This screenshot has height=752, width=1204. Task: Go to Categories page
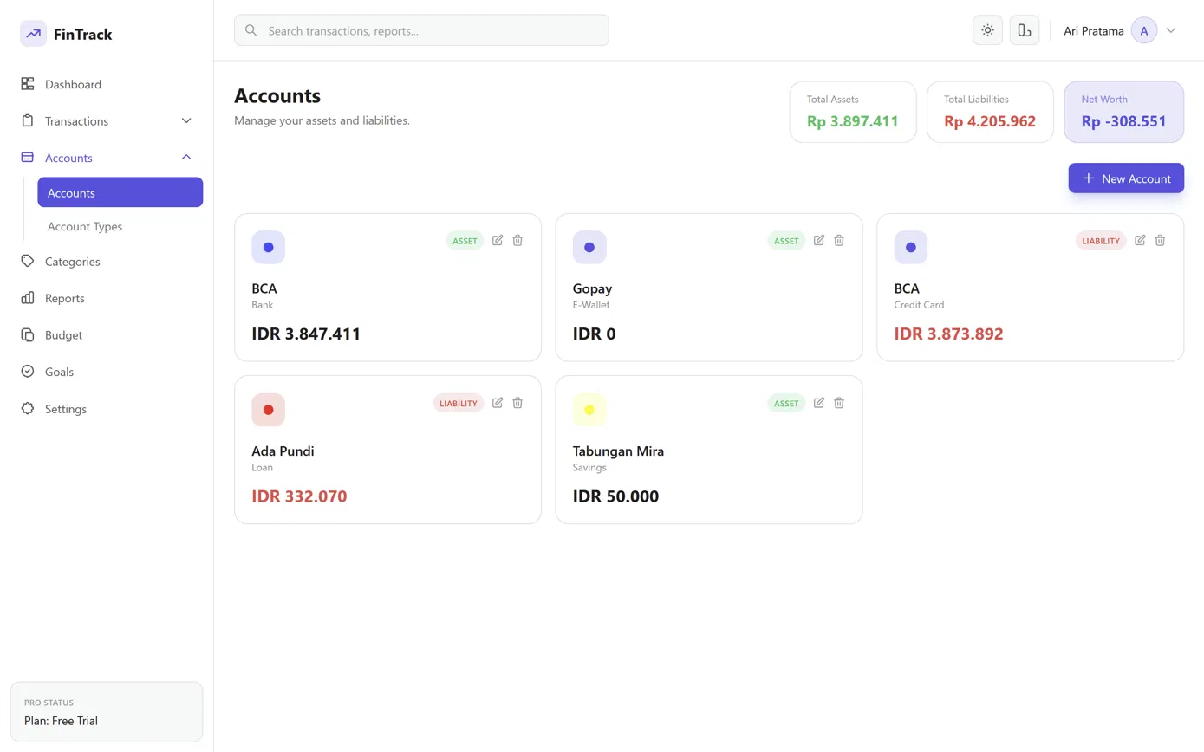pos(107,262)
